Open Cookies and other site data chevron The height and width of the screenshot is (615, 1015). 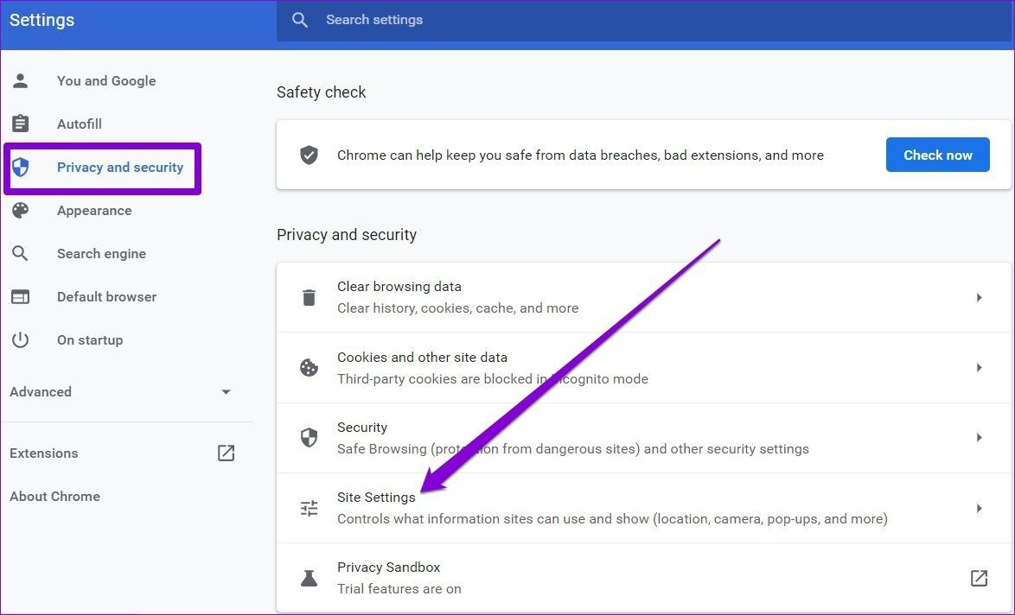pos(980,367)
